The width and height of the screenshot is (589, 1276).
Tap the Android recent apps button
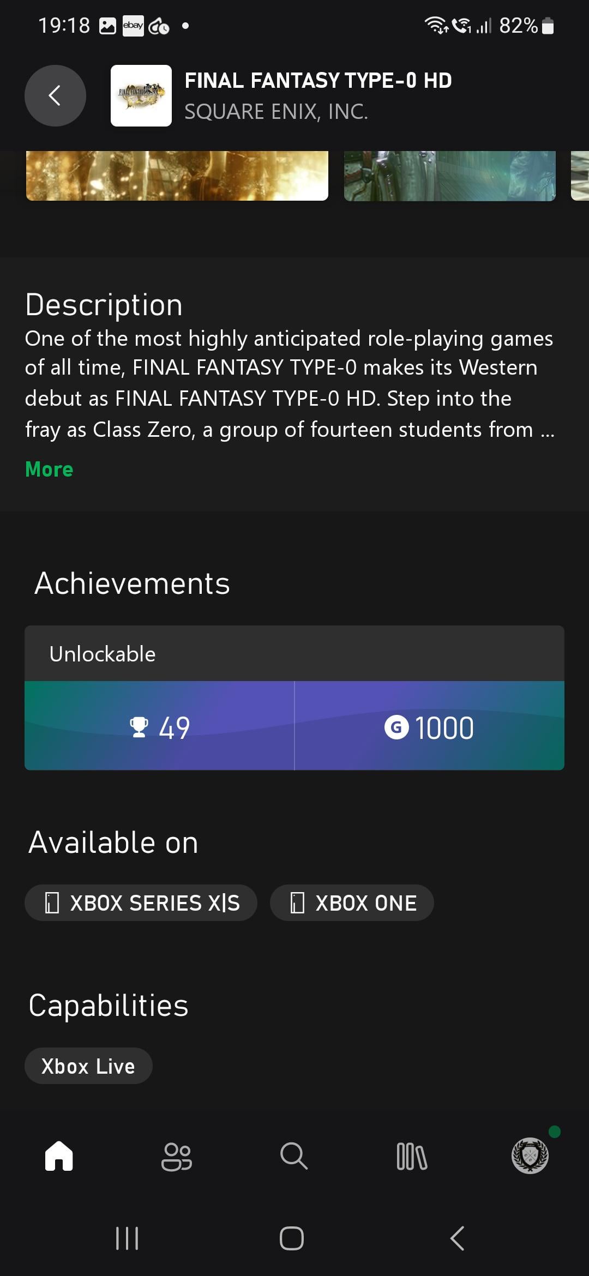click(x=127, y=1238)
